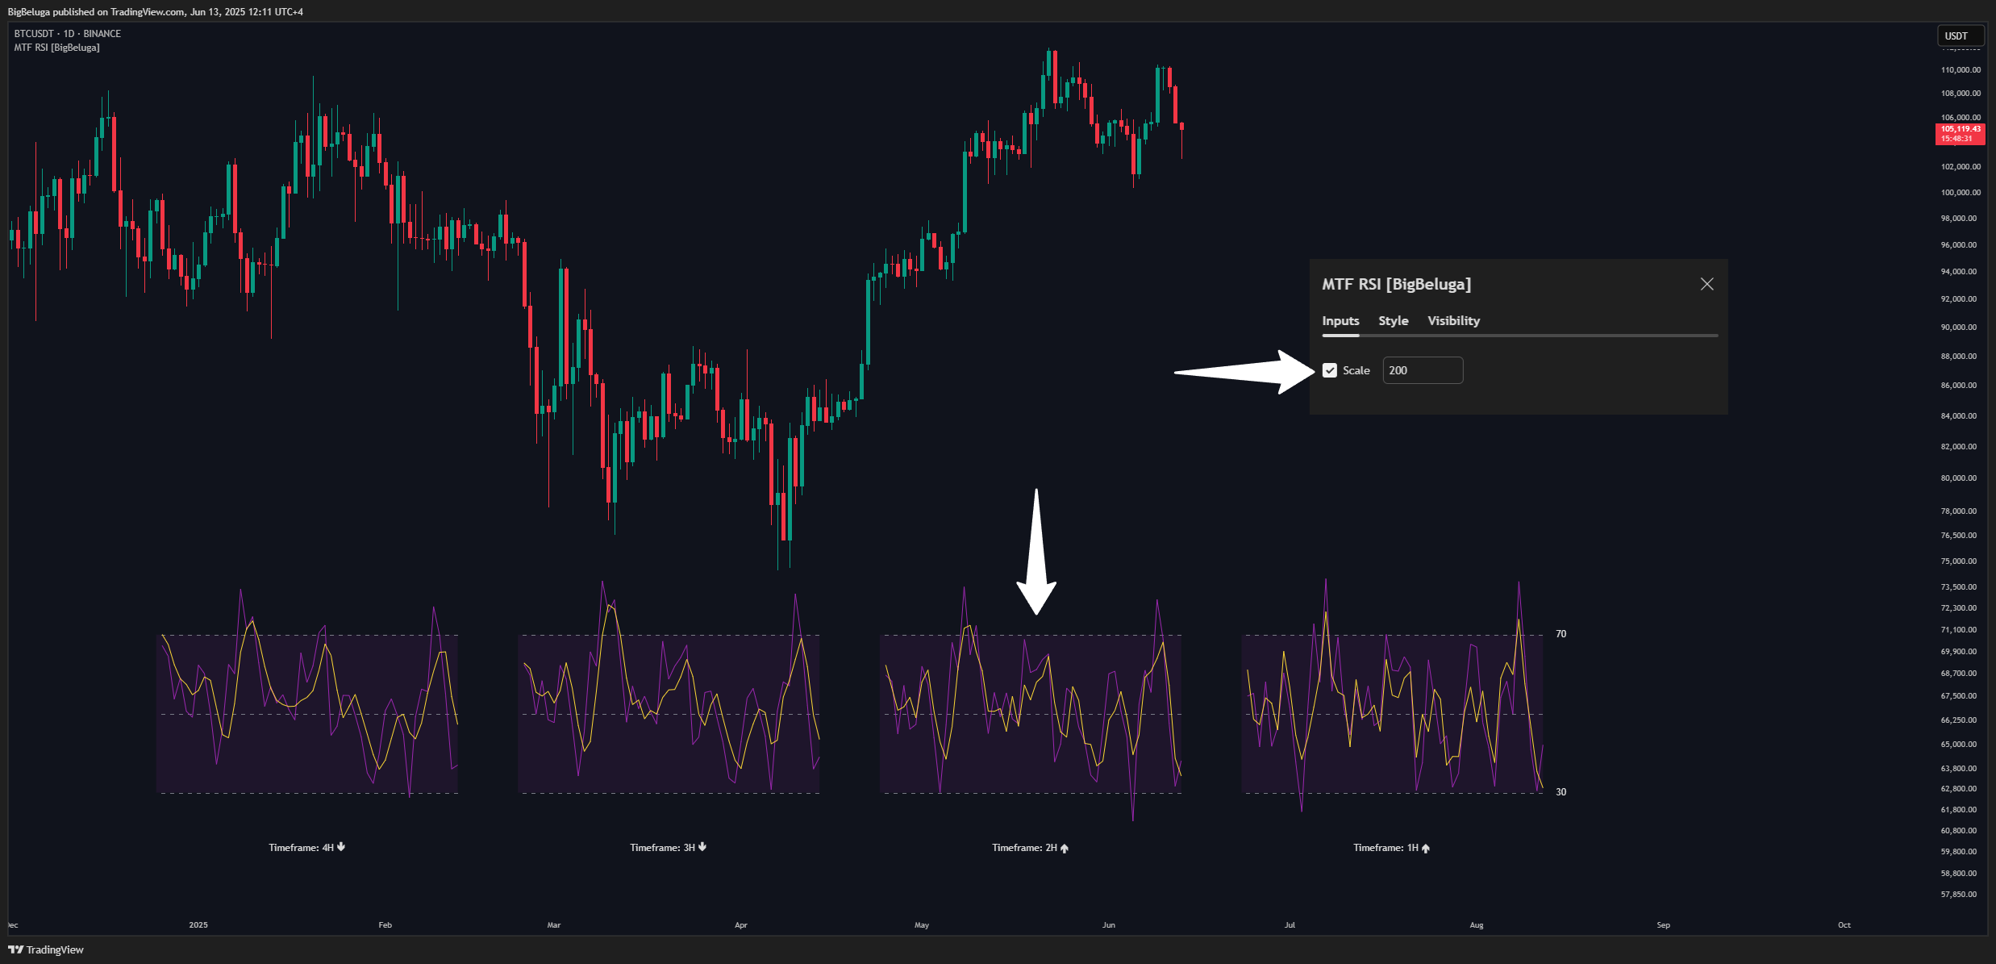Click the 2025 time axis label

click(198, 925)
